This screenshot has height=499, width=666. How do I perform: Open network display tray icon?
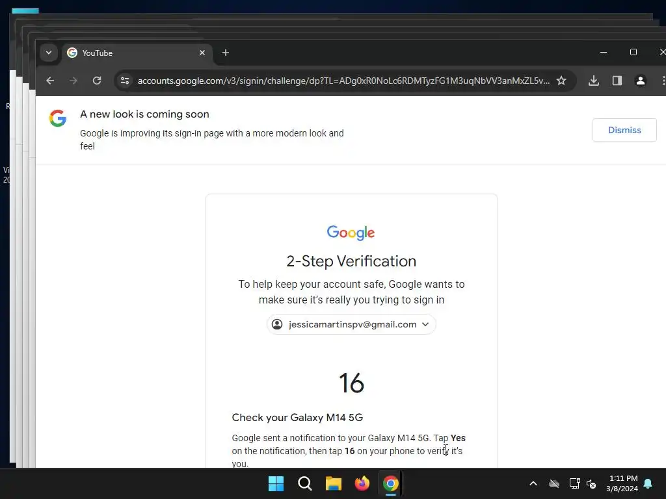[574, 483]
